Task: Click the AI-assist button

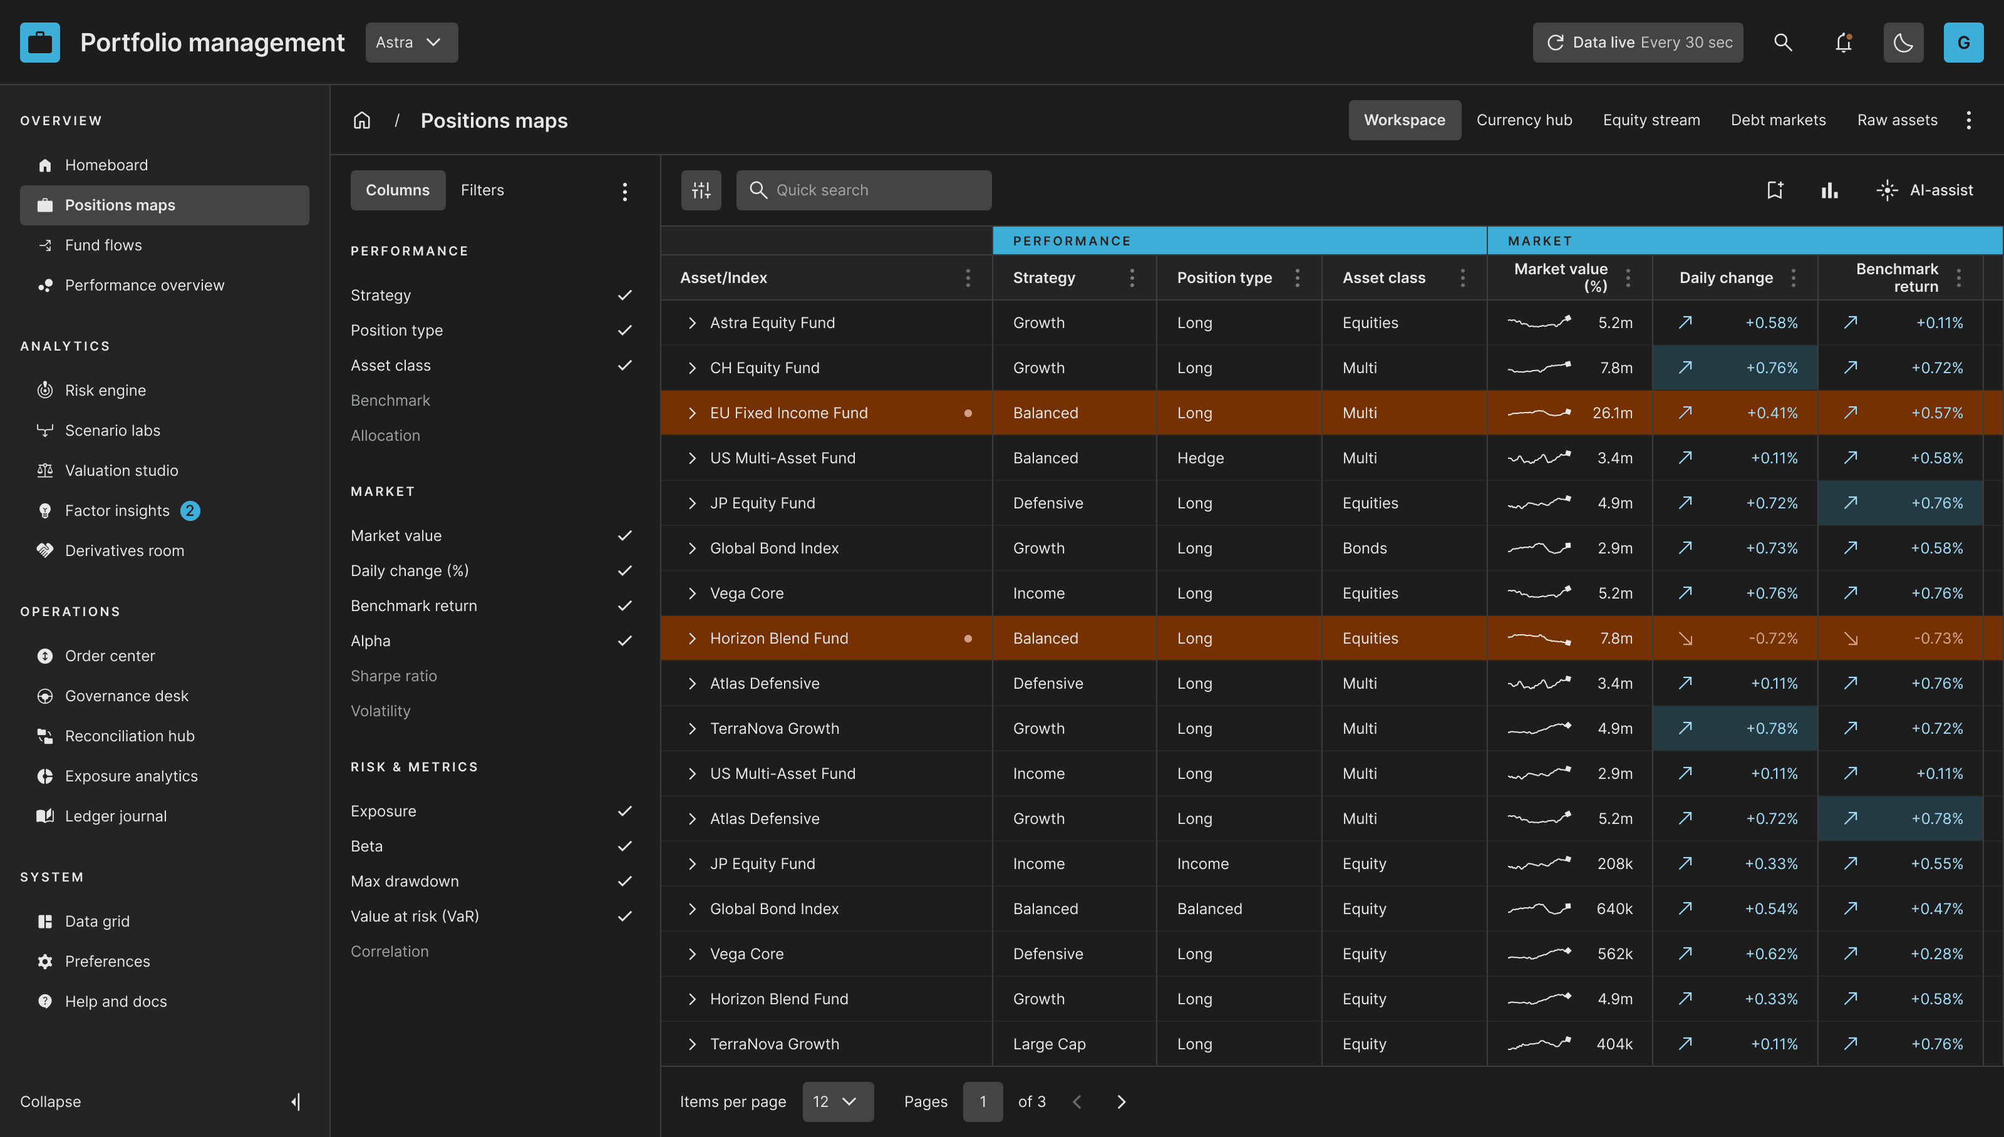Action: tap(1924, 190)
